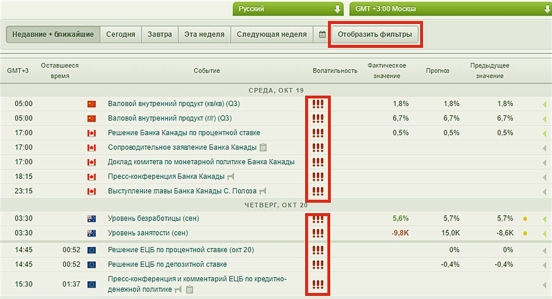552x299 pixels.
Task: Switch to the Сегодня tab
Action: 120,35
